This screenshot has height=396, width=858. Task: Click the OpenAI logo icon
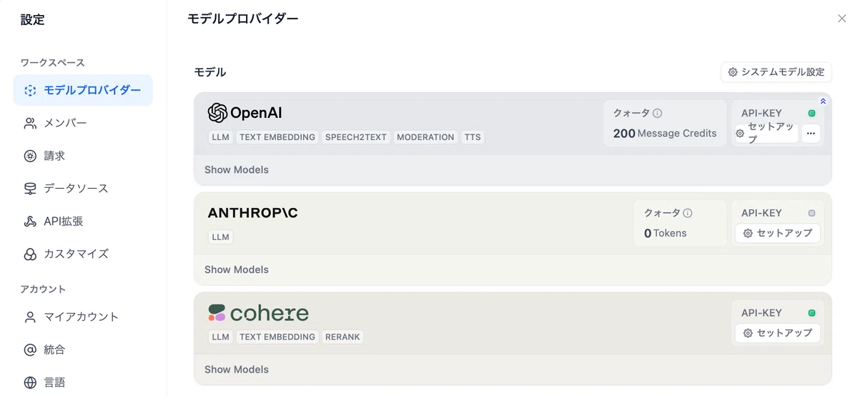[217, 113]
